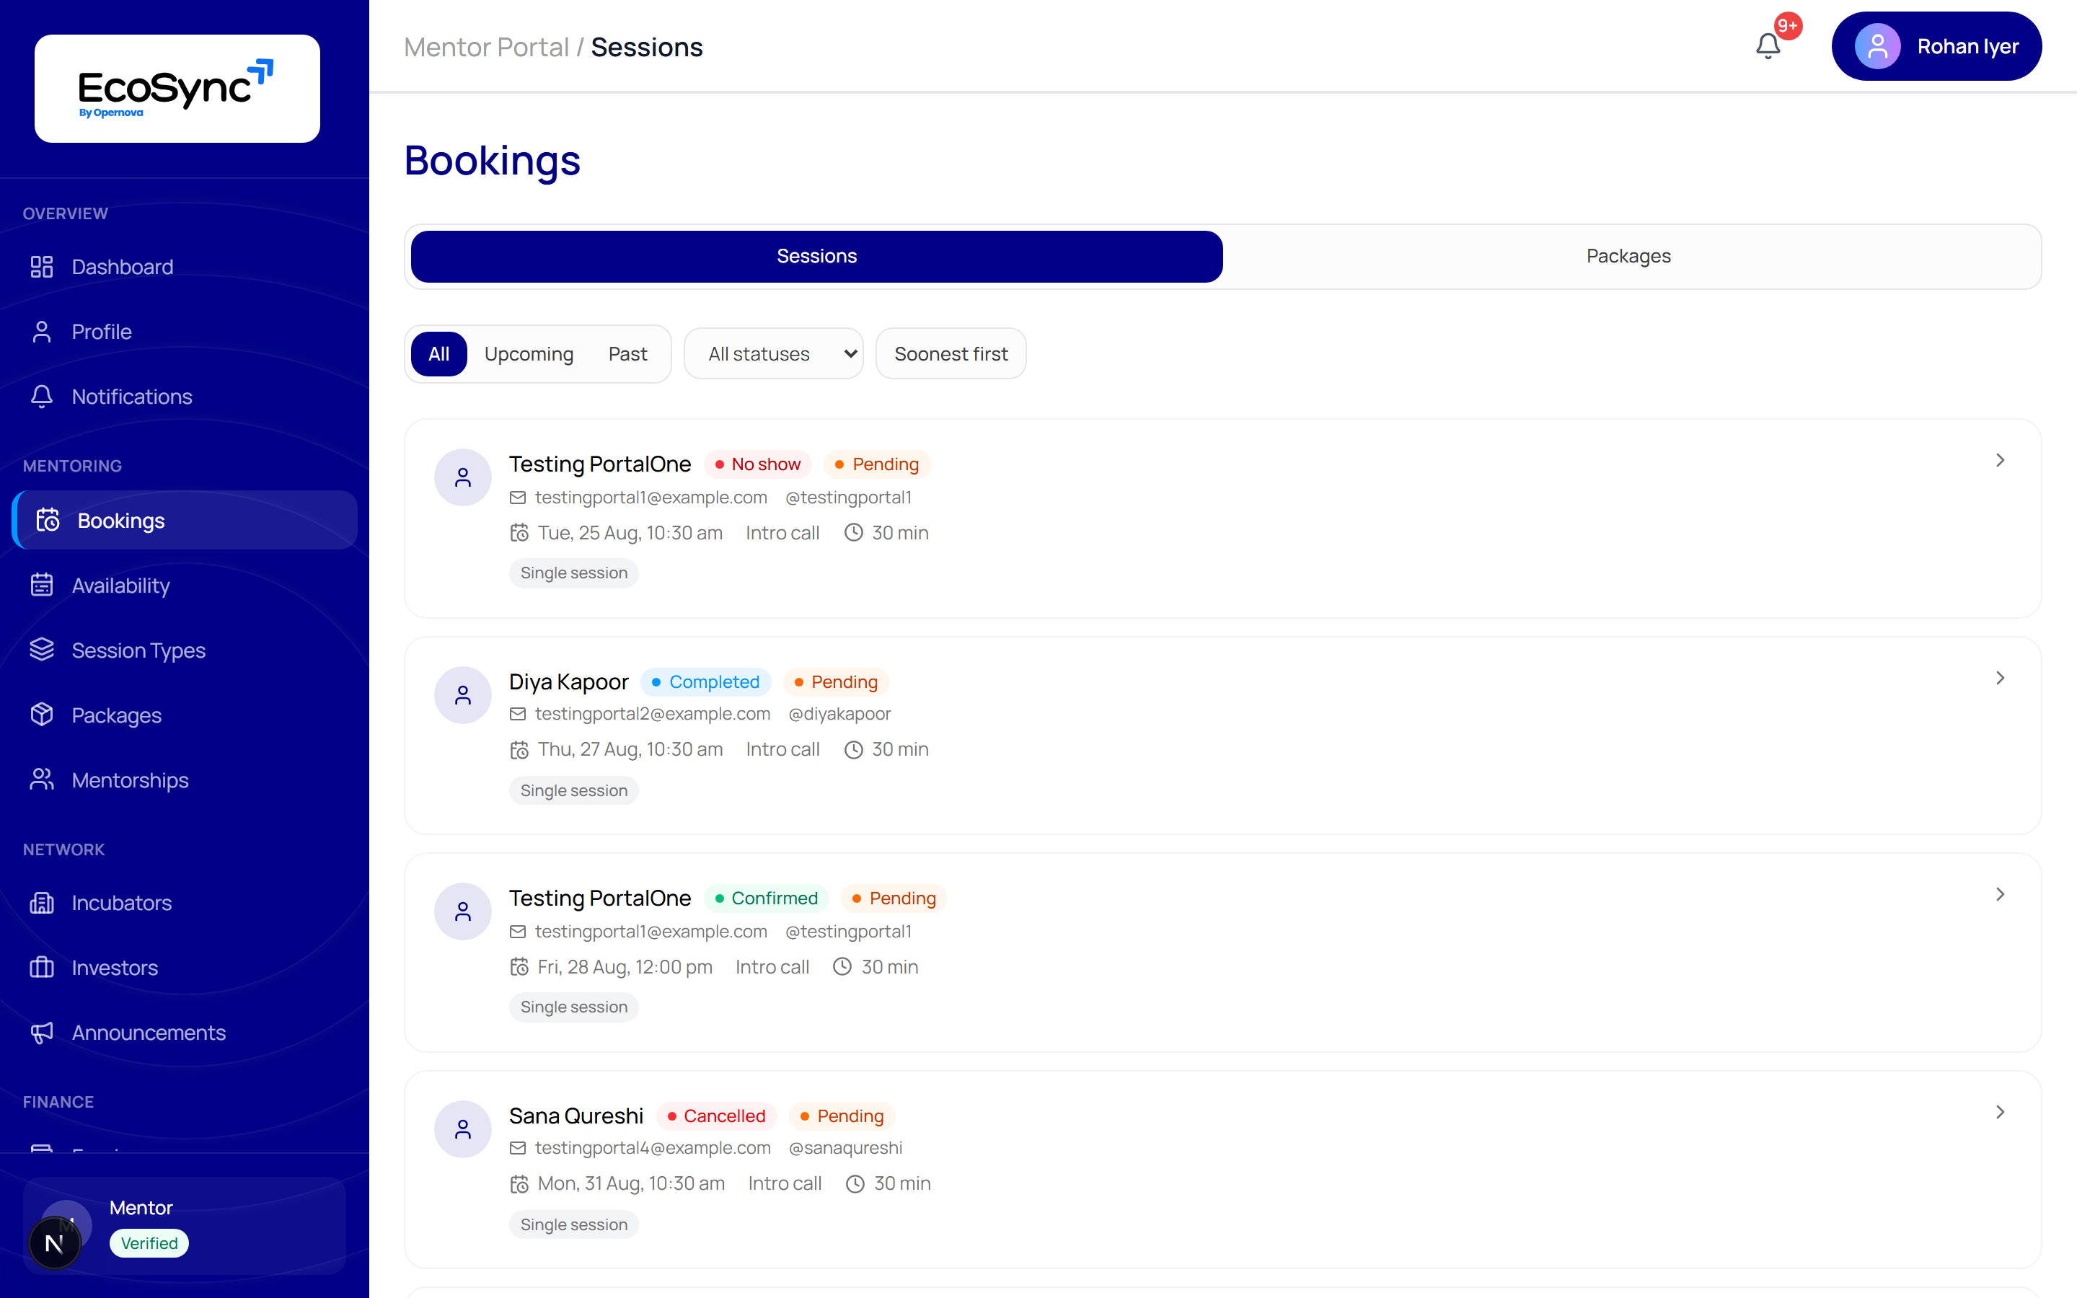Open the Investors sidebar link
This screenshot has height=1298, width=2077.
185,968
